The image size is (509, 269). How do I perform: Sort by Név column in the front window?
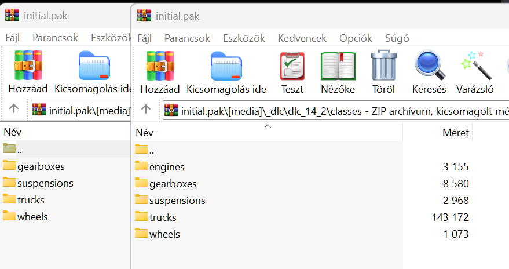click(266, 133)
